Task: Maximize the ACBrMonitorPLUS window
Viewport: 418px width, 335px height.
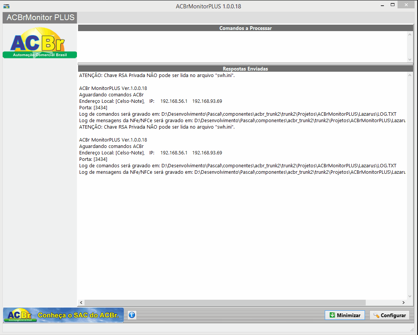Action: pos(392,5)
